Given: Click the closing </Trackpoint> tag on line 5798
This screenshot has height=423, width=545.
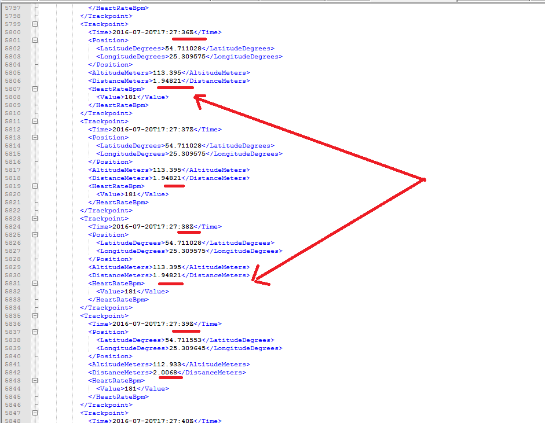Looking at the screenshot, I should coord(107,16).
